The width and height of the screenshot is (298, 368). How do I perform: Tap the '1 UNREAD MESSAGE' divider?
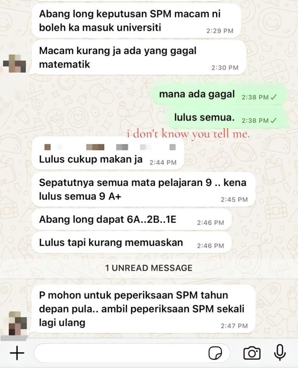[x=149, y=268]
